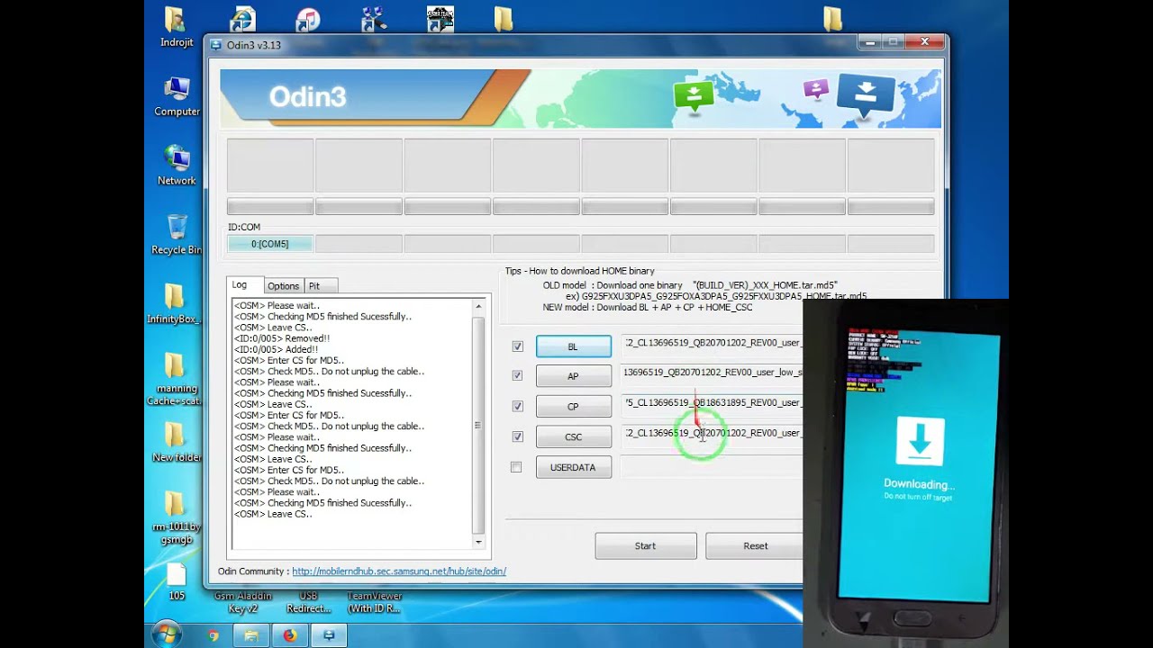The width and height of the screenshot is (1153, 648).
Task: Click the Odin3 title bar app icon
Action: [x=216, y=45]
